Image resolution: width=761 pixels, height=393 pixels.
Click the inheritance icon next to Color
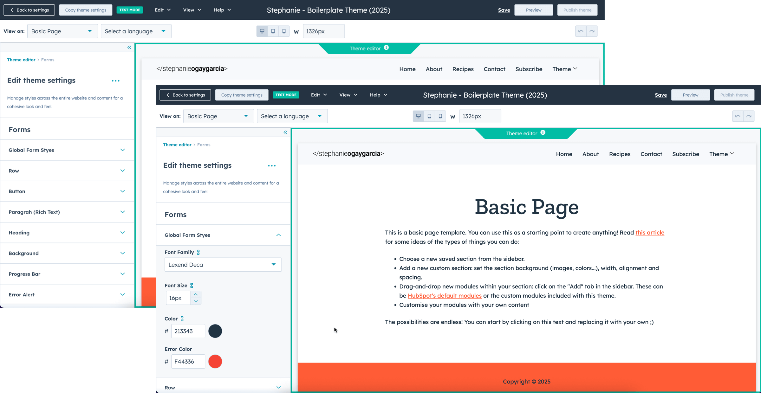(182, 319)
